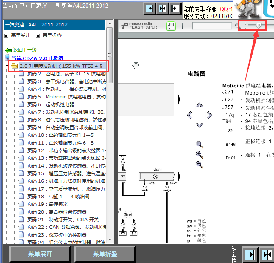Screen dimensions: 274x263
Task: Click the black triangle marker beside J623
Action: 179,176
